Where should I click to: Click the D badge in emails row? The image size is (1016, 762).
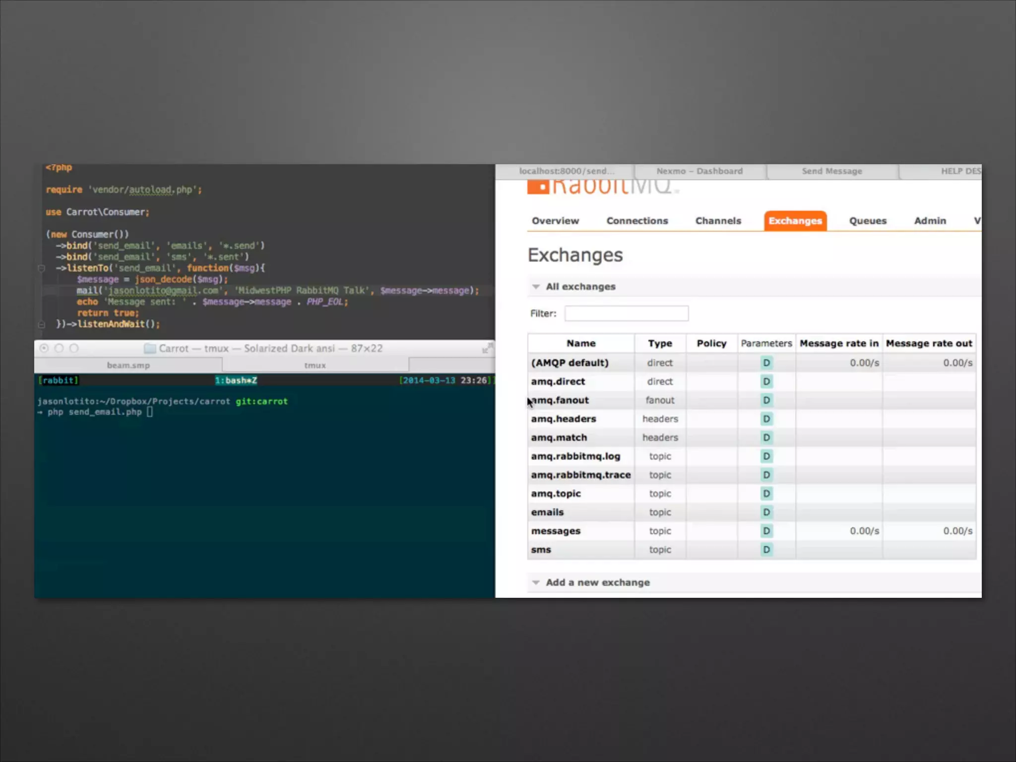coord(766,512)
